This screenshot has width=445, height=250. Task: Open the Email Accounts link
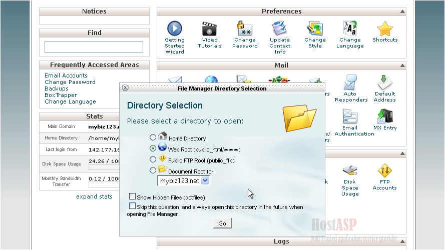66,75
